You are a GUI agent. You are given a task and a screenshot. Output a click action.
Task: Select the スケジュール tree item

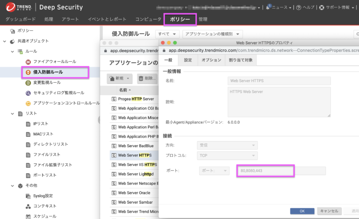45,216
